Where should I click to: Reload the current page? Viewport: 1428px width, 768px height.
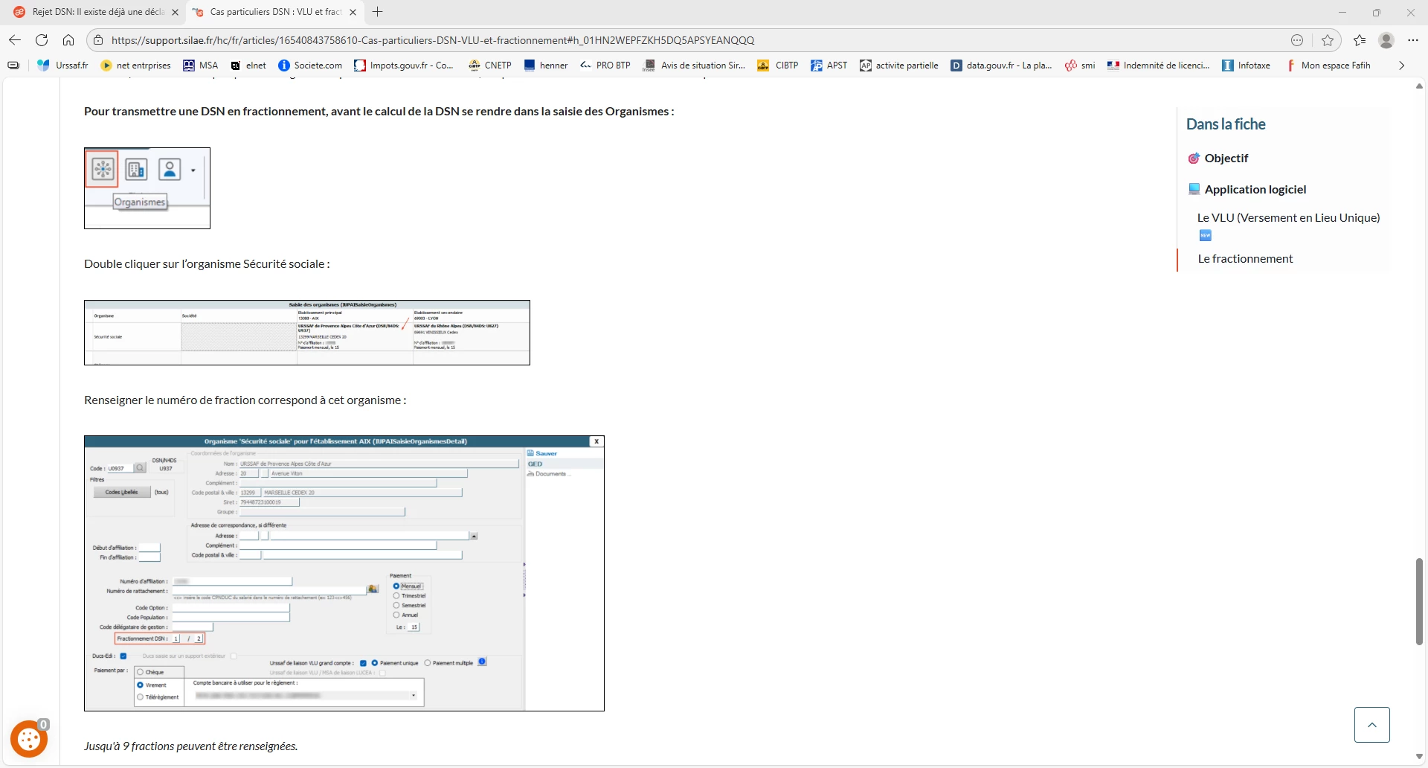[x=42, y=40]
